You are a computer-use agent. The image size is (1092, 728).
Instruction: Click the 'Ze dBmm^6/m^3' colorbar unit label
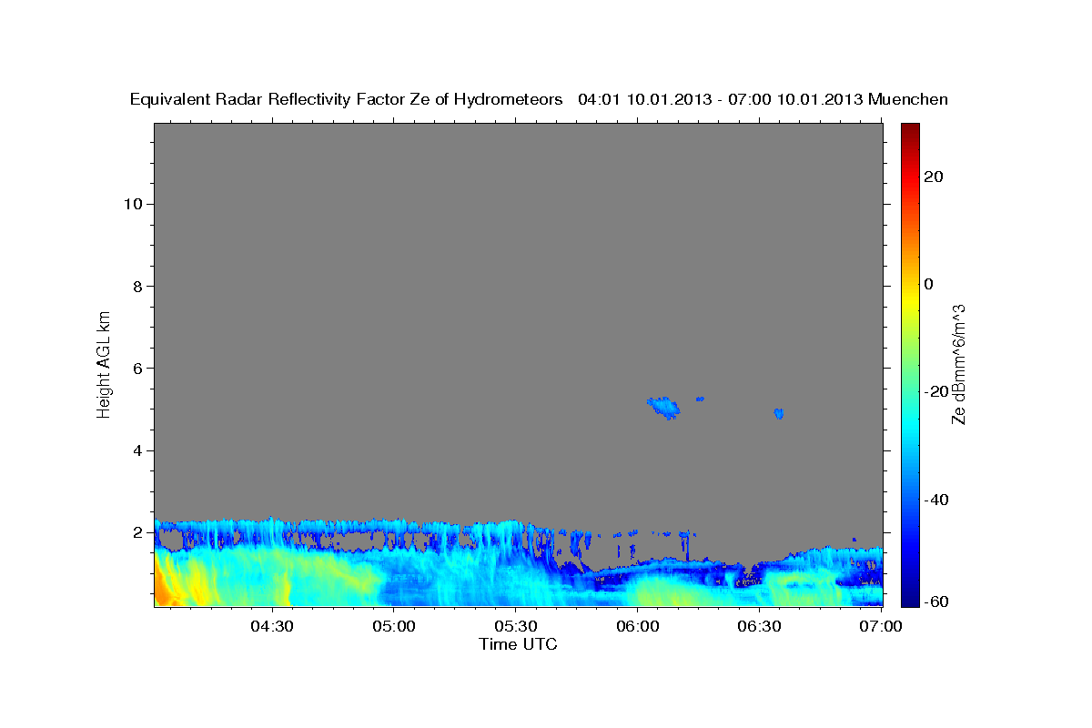pos(958,364)
